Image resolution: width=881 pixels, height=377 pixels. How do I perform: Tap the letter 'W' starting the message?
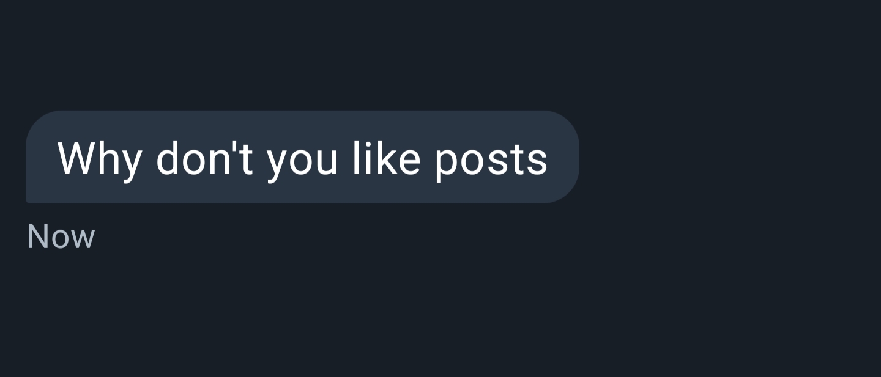75,158
